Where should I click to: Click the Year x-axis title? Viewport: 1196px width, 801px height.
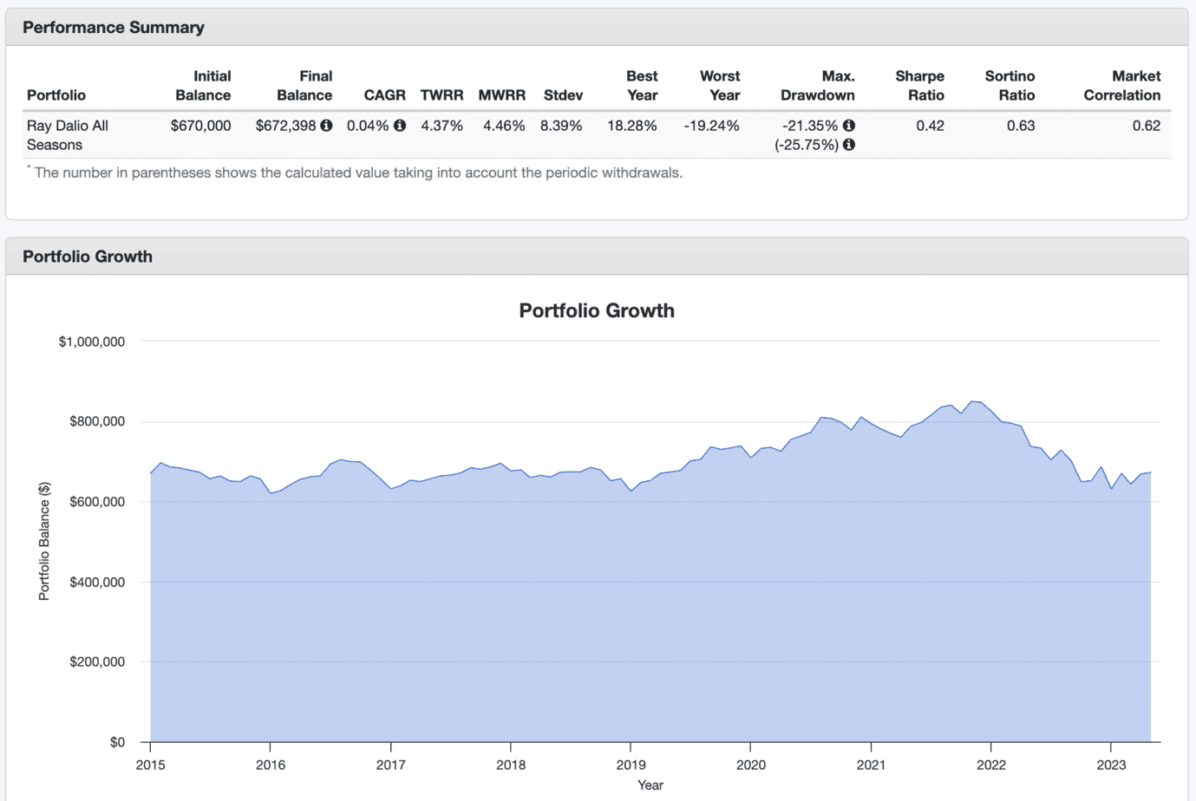(650, 785)
